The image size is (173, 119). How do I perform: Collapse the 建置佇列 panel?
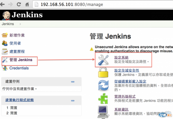[73, 82]
